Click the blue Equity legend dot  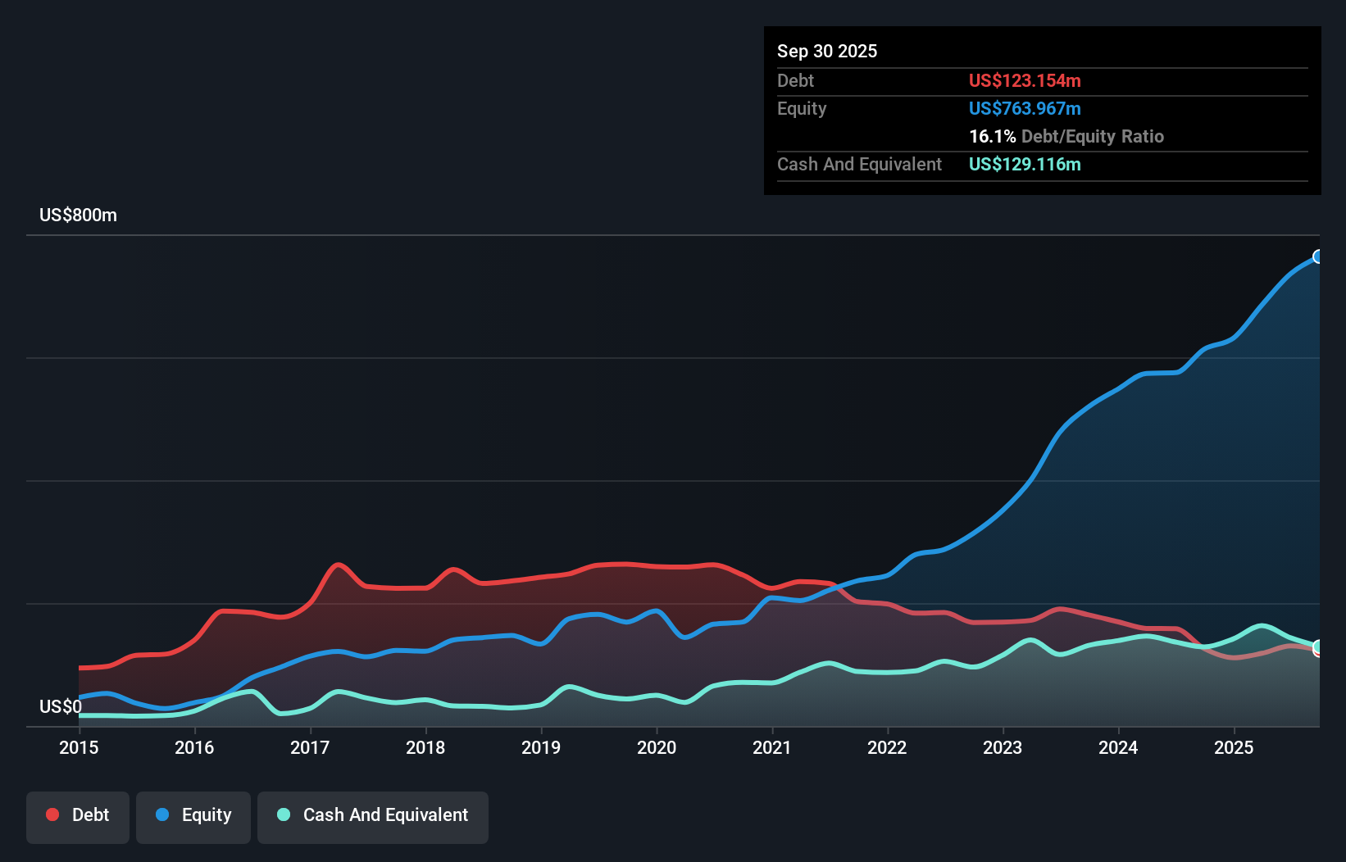(x=164, y=814)
